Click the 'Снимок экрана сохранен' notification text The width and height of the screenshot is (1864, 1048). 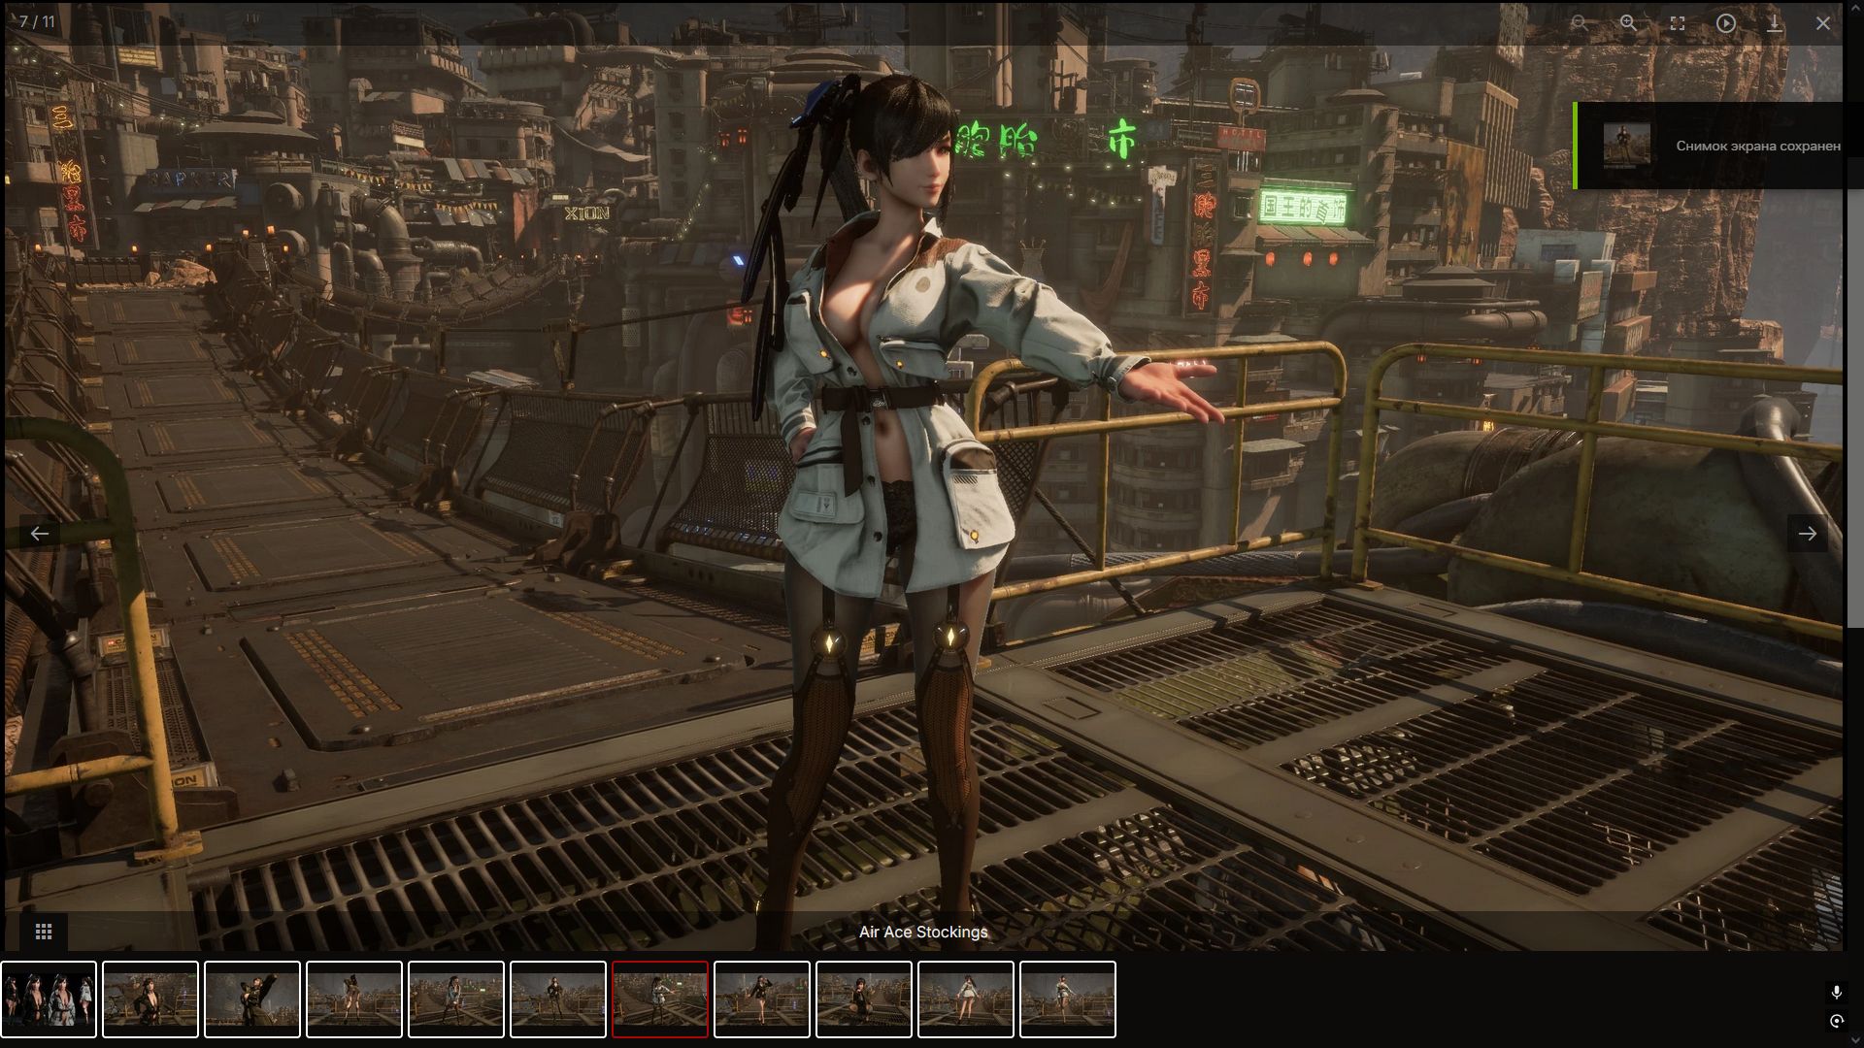pyautogui.click(x=1757, y=146)
